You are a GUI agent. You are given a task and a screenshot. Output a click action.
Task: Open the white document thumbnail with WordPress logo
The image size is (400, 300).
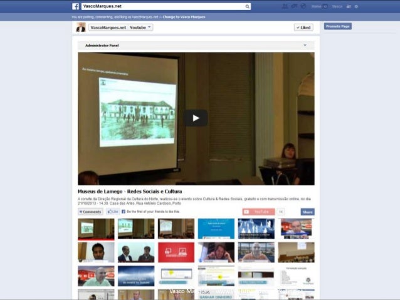pos(296,276)
